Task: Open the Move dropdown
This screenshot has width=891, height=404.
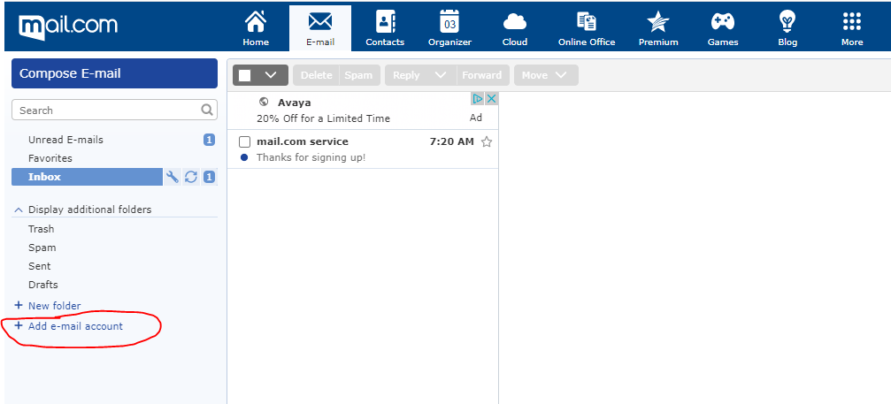Action: point(546,75)
